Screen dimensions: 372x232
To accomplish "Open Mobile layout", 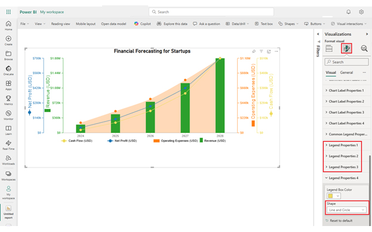I will 85,24.
